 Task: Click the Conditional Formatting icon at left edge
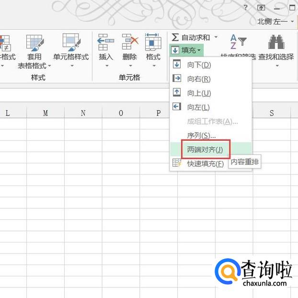click(5, 43)
